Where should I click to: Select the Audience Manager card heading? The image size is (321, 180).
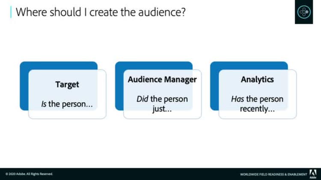click(162, 80)
